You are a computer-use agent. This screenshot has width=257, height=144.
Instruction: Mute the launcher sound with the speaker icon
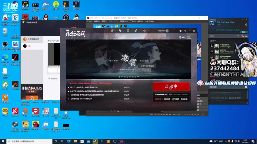(x=181, y=31)
